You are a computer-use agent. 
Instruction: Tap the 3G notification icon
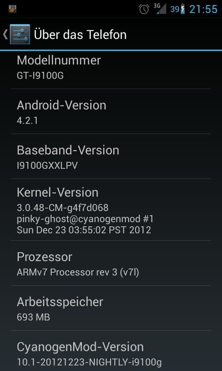[12, 9]
